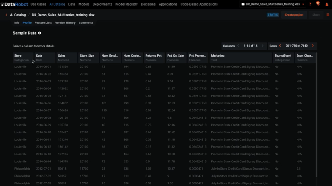Open the user account icon
This screenshot has width=332, height=186.
(327, 4)
